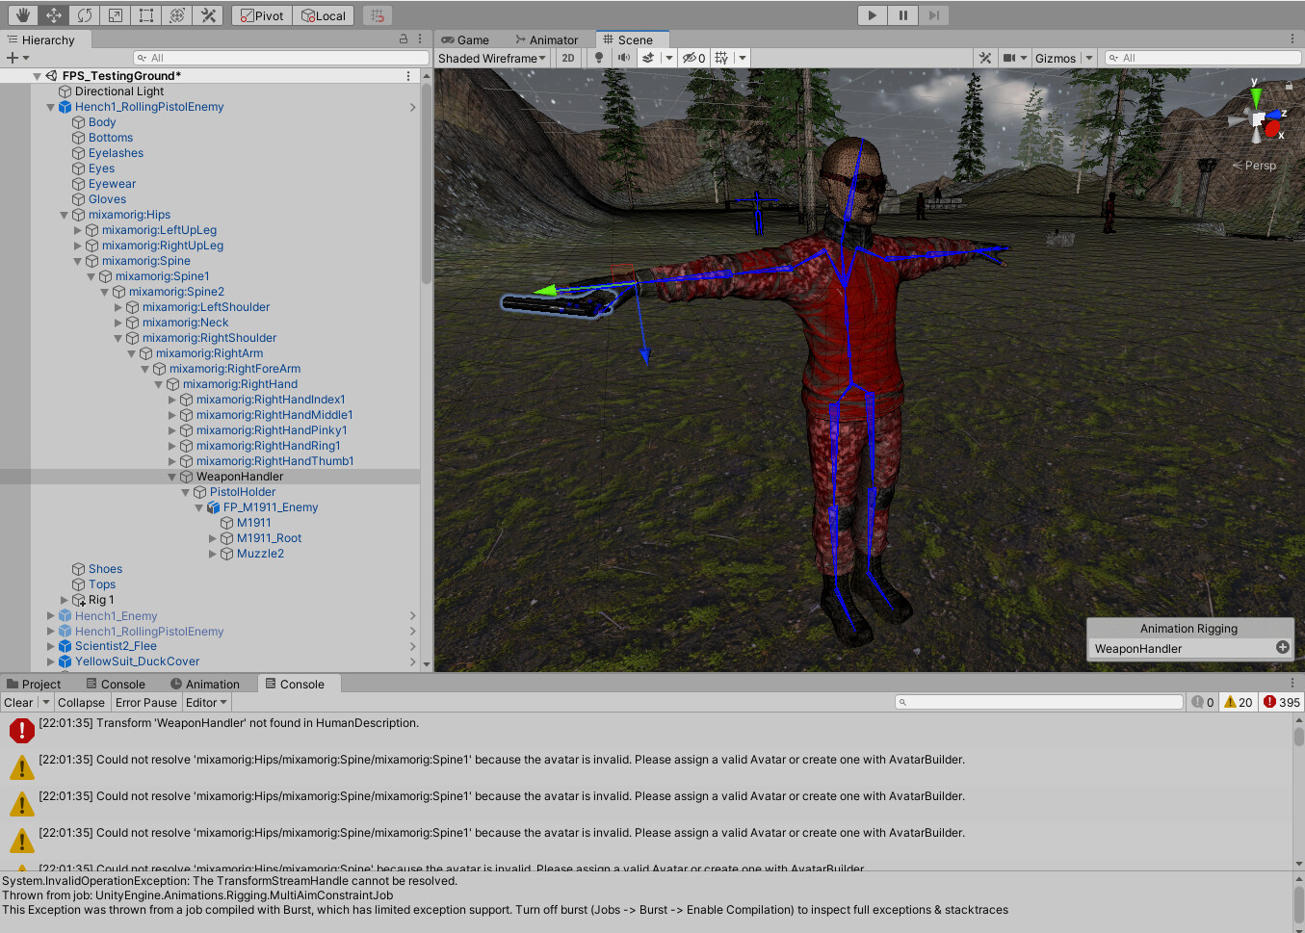Choose the Rect Transform tool
The width and height of the screenshot is (1305, 933).
point(146,14)
